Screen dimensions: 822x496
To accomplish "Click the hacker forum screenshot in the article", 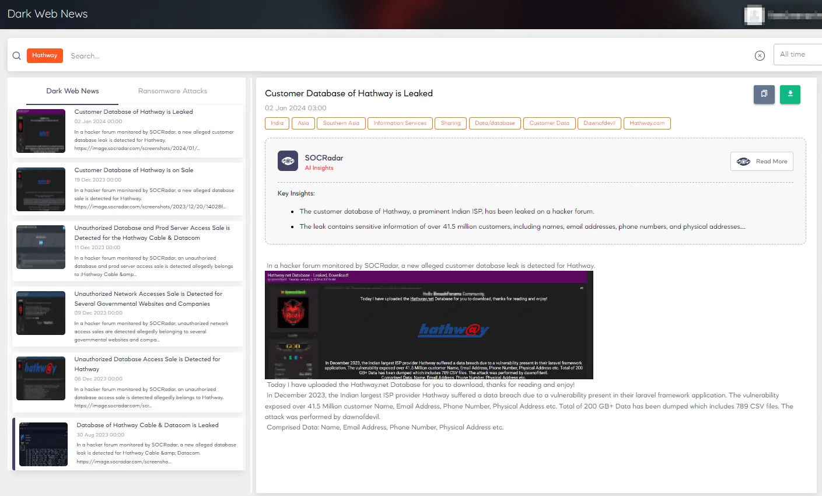I will click(x=429, y=325).
